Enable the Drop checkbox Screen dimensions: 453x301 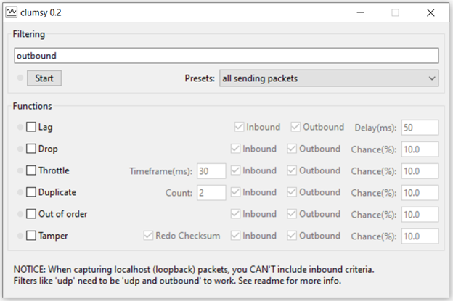31,149
